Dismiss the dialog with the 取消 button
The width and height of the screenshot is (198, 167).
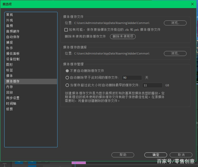(181, 155)
